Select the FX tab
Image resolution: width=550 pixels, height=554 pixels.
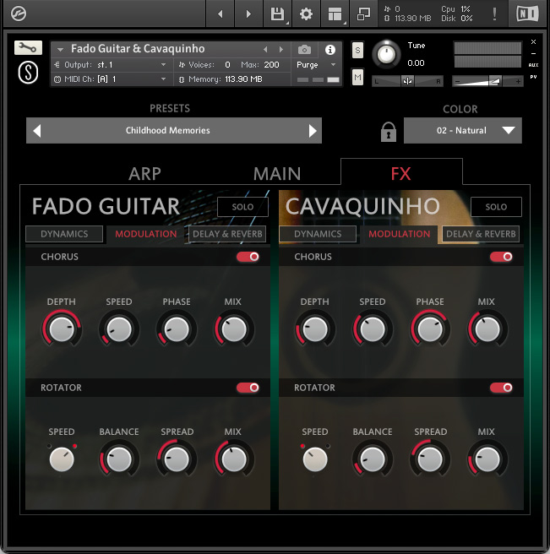(401, 174)
